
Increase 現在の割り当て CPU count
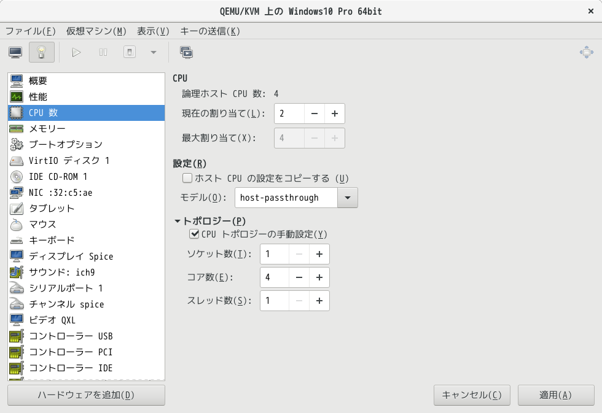pos(335,114)
